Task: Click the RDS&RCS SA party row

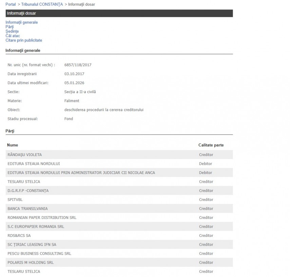Action: click(x=19, y=236)
